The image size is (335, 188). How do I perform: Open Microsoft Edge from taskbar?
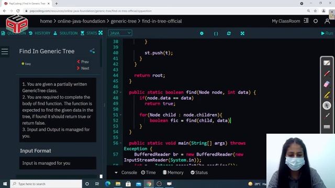point(108,183)
